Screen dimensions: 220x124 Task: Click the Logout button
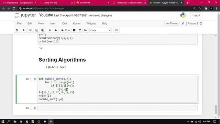click(x=196, y=15)
